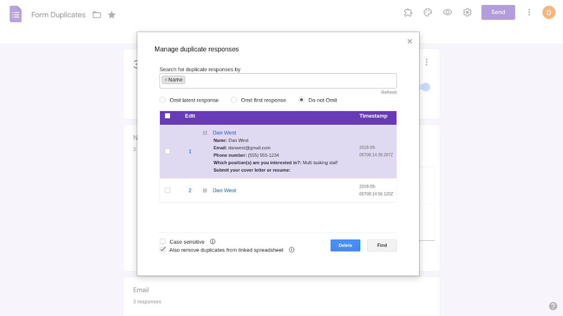The width and height of the screenshot is (563, 316).
Task: Star the Form Duplicates form
Action: 111,14
